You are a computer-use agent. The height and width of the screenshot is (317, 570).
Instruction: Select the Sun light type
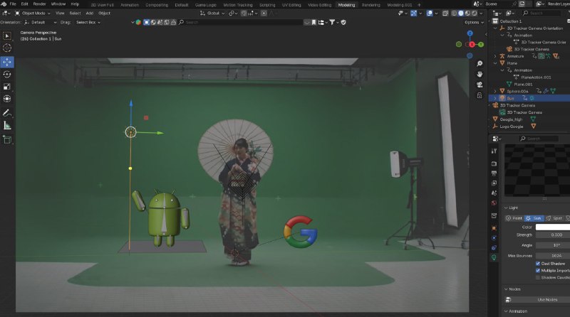534,218
